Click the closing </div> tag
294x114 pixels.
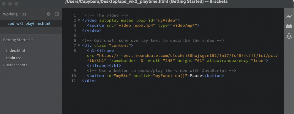[x=89, y=81]
